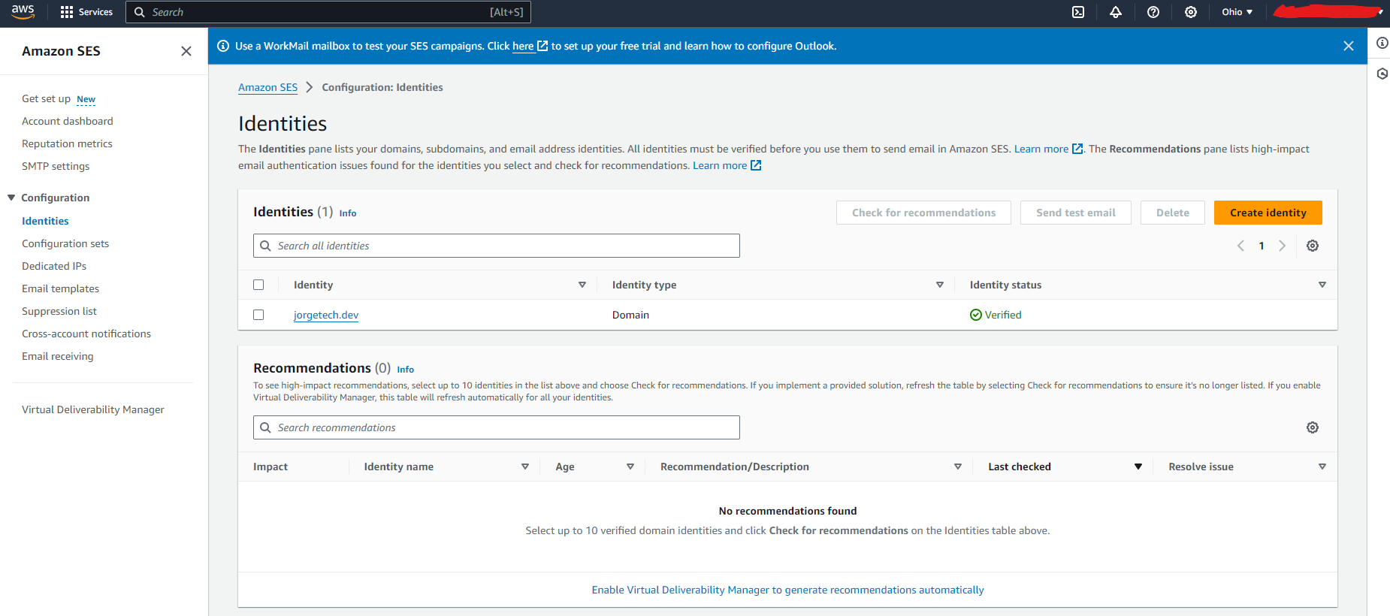This screenshot has width=1390, height=616.
Task: Open Email templates in sidebar
Action: pos(60,288)
